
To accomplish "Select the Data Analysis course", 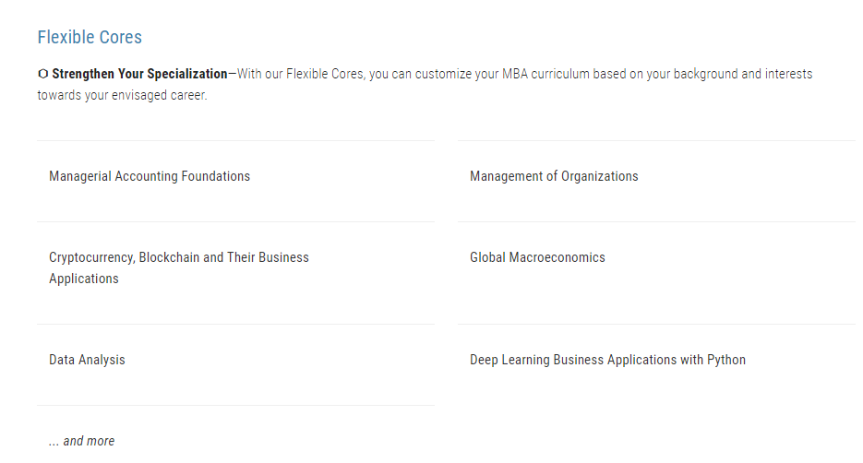I will [87, 360].
